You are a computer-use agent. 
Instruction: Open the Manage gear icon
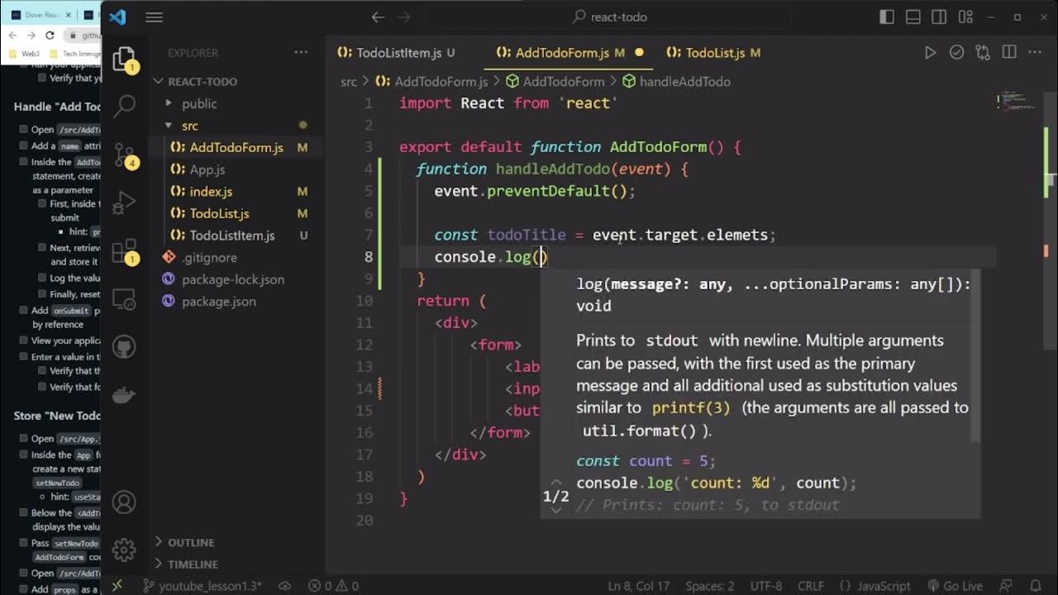124,550
